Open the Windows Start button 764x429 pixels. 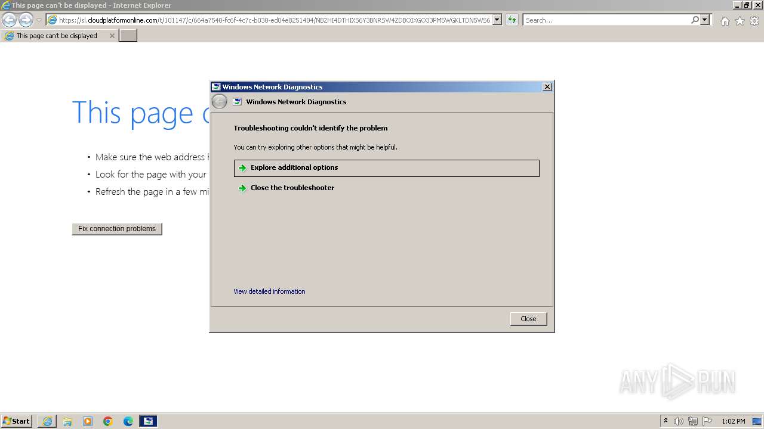(17, 421)
